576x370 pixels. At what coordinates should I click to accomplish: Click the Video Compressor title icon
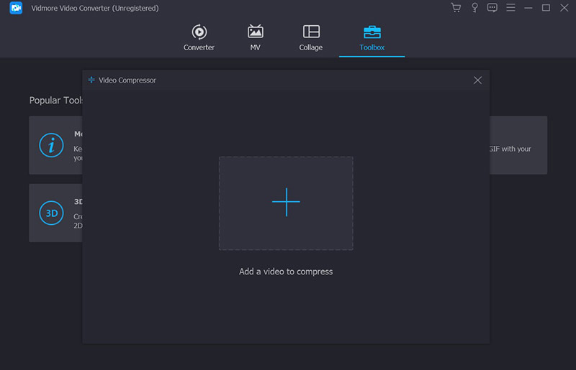click(91, 80)
